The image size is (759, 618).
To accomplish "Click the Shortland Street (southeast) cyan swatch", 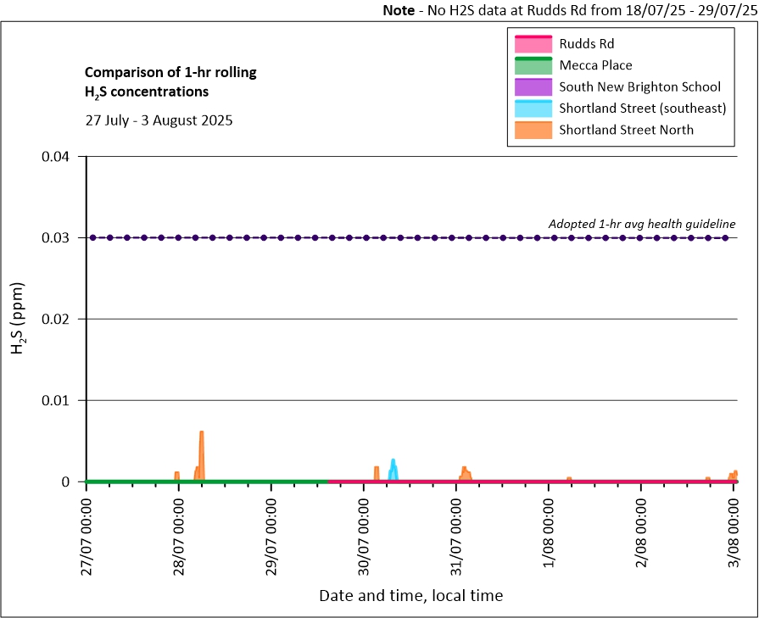I will click(x=532, y=109).
